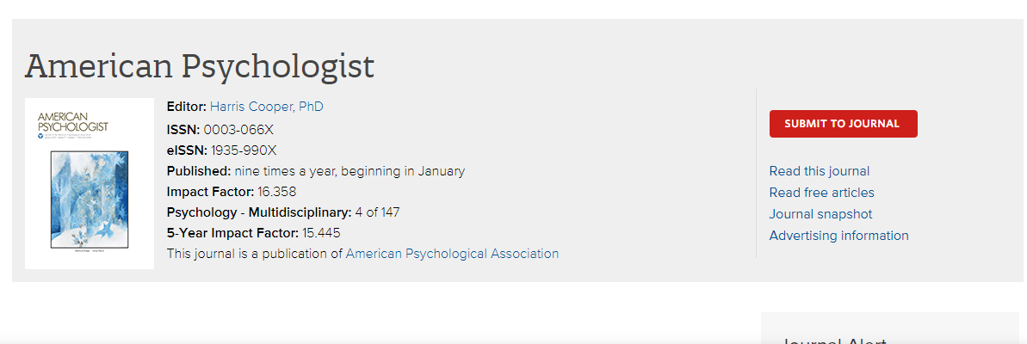
Task: View the Journal snapshot link
Action: (820, 214)
